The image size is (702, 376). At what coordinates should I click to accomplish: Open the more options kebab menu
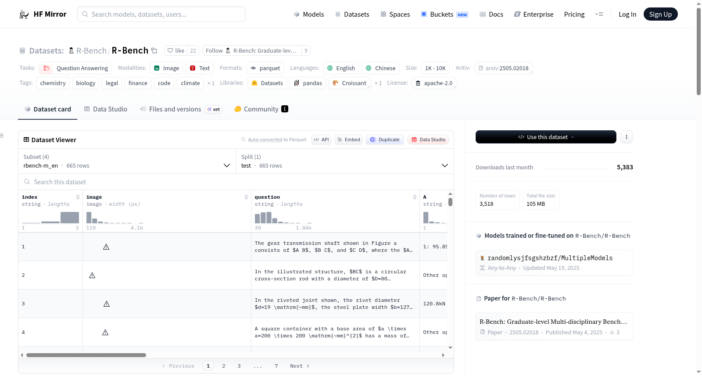627,137
